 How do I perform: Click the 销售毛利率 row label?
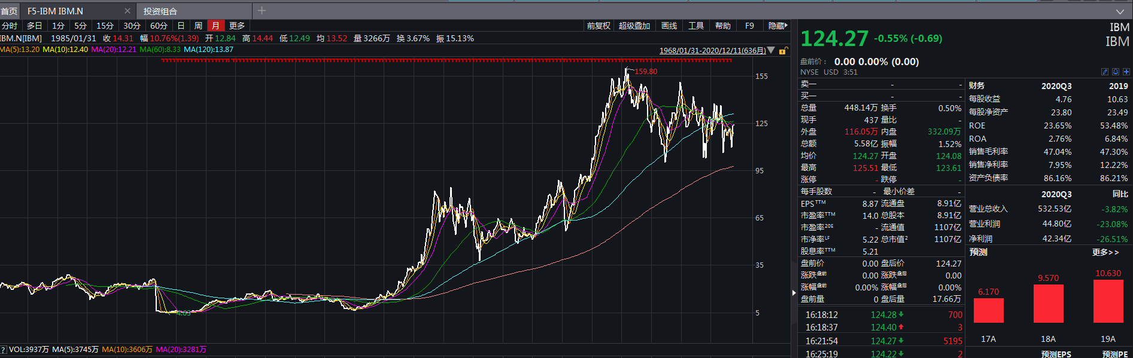click(x=988, y=152)
